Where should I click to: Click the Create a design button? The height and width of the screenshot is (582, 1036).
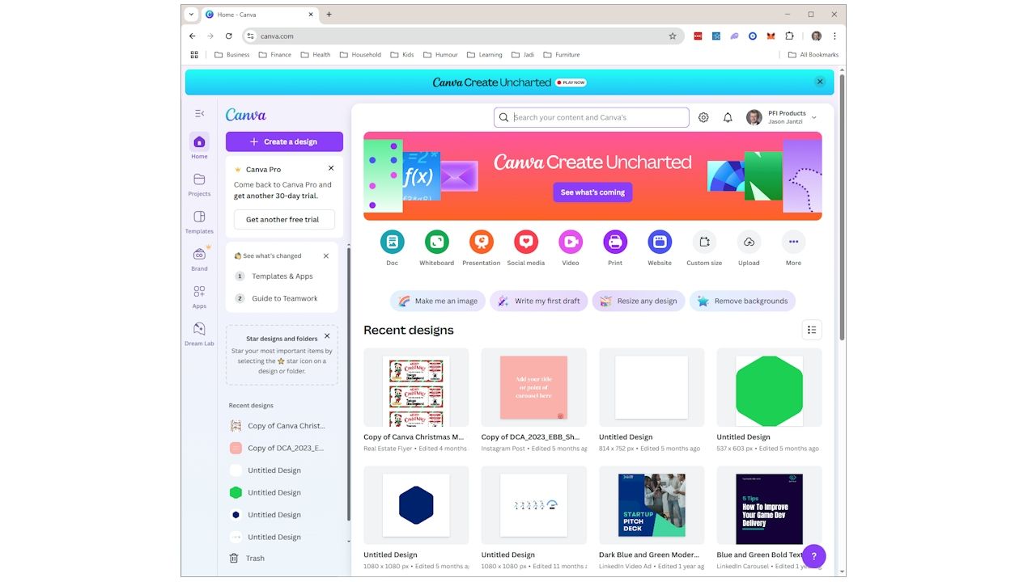pos(284,141)
